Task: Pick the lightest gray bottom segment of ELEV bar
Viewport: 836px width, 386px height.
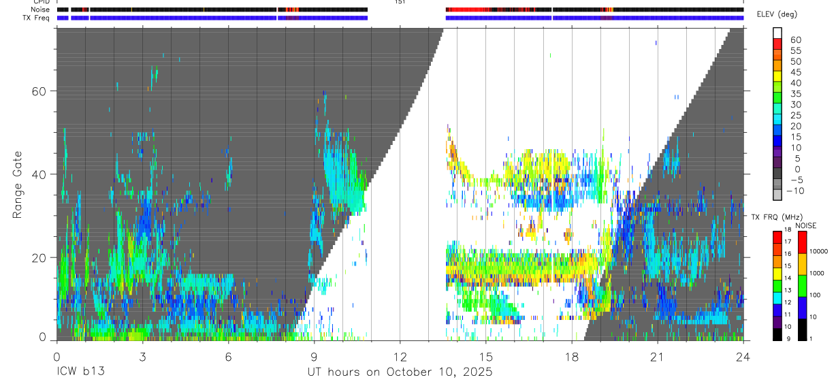Action: pos(777,194)
